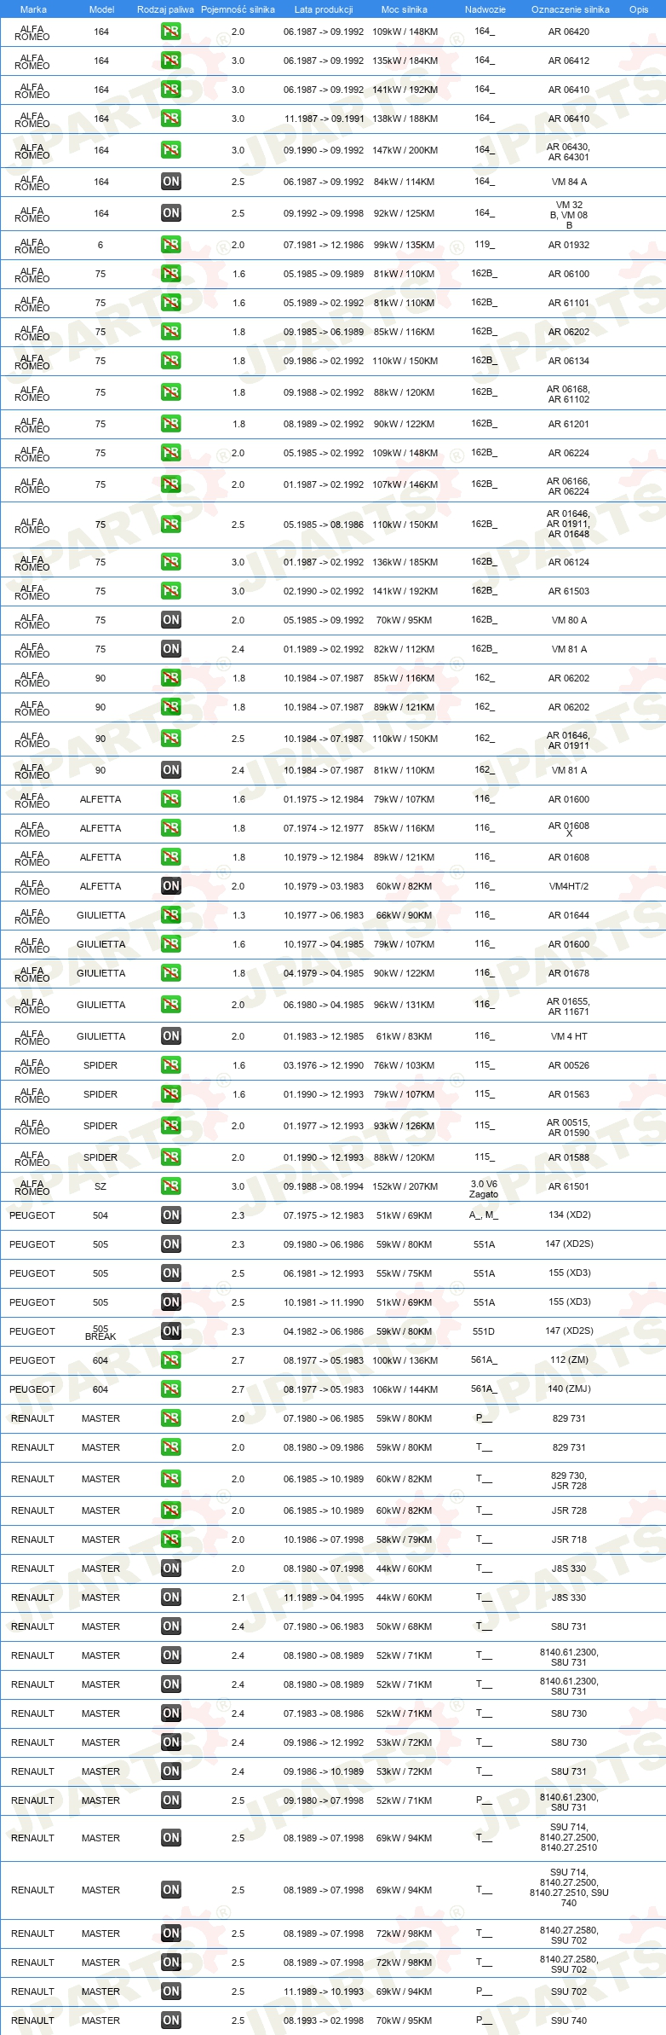Select the production dates '07.1975 -> 12.1983'
Viewport: 666px width, 2035px height.
[x=324, y=1215]
